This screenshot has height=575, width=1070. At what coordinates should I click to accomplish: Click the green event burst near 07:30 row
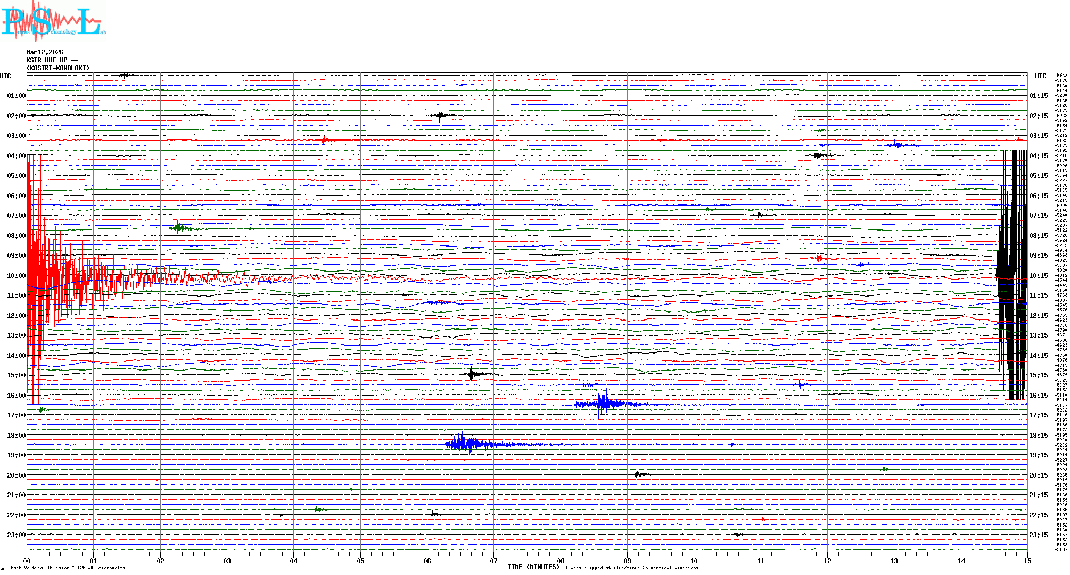coord(179,228)
